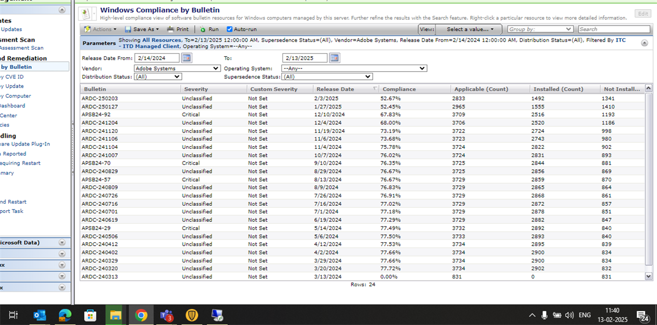The width and height of the screenshot is (657, 325).
Task: Expand the Microsoft Data sidebar section
Action: 61,242
